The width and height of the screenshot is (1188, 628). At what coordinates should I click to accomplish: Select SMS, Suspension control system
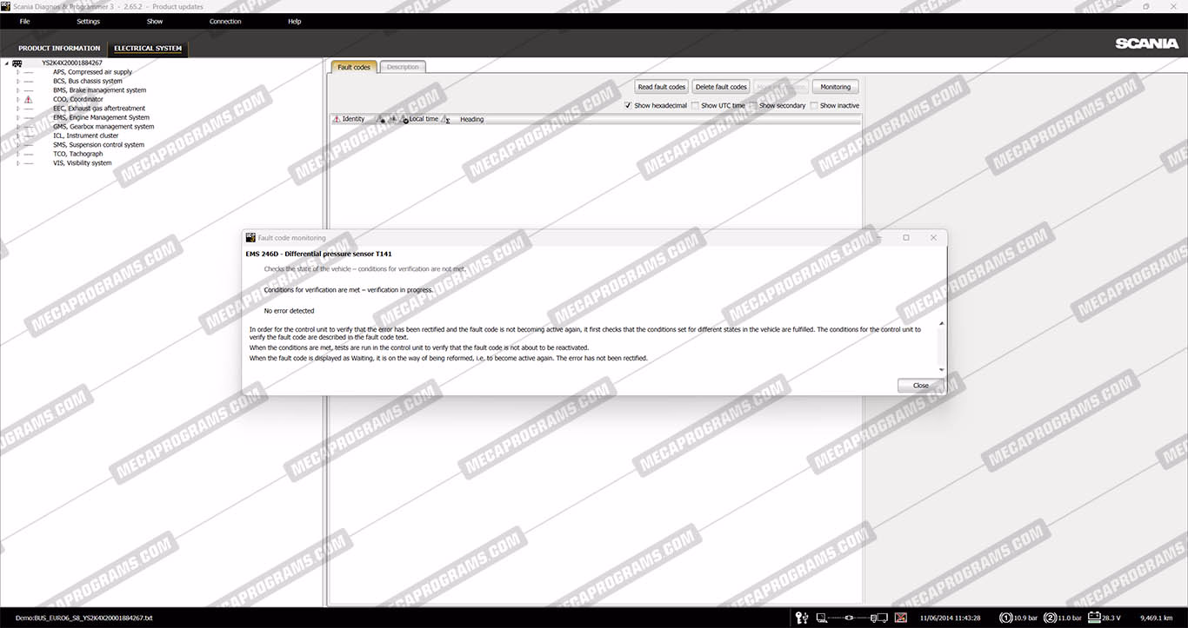click(98, 145)
